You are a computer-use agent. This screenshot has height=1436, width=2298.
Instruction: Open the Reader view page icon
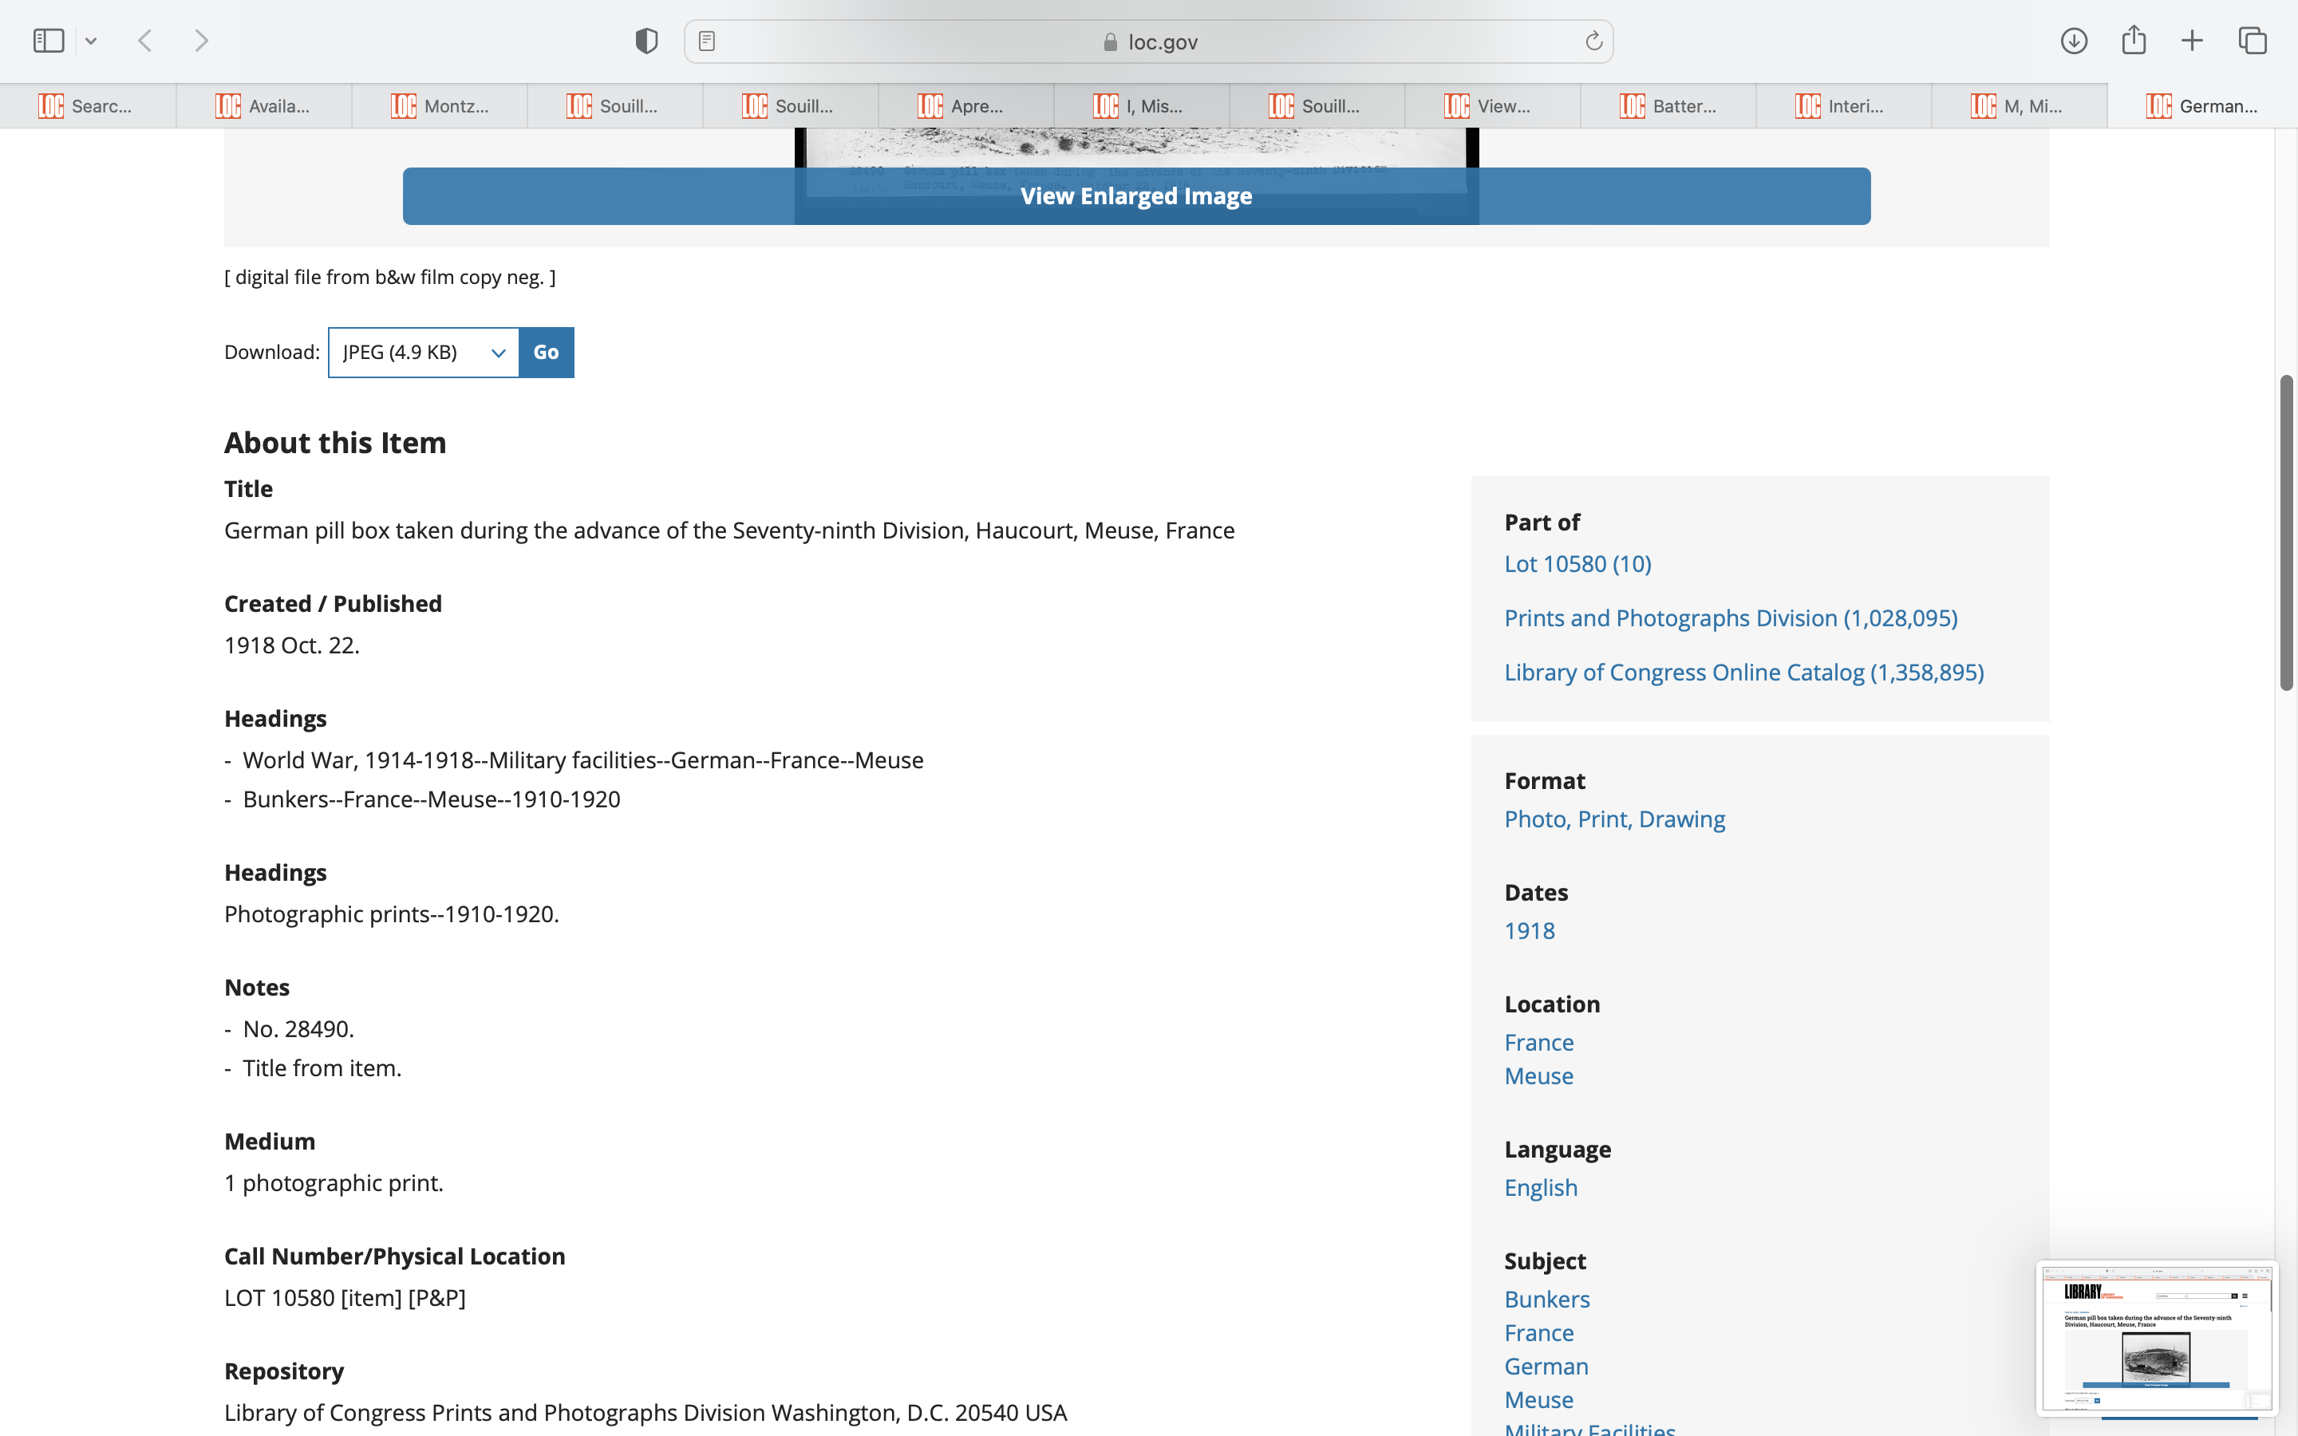coord(706,41)
